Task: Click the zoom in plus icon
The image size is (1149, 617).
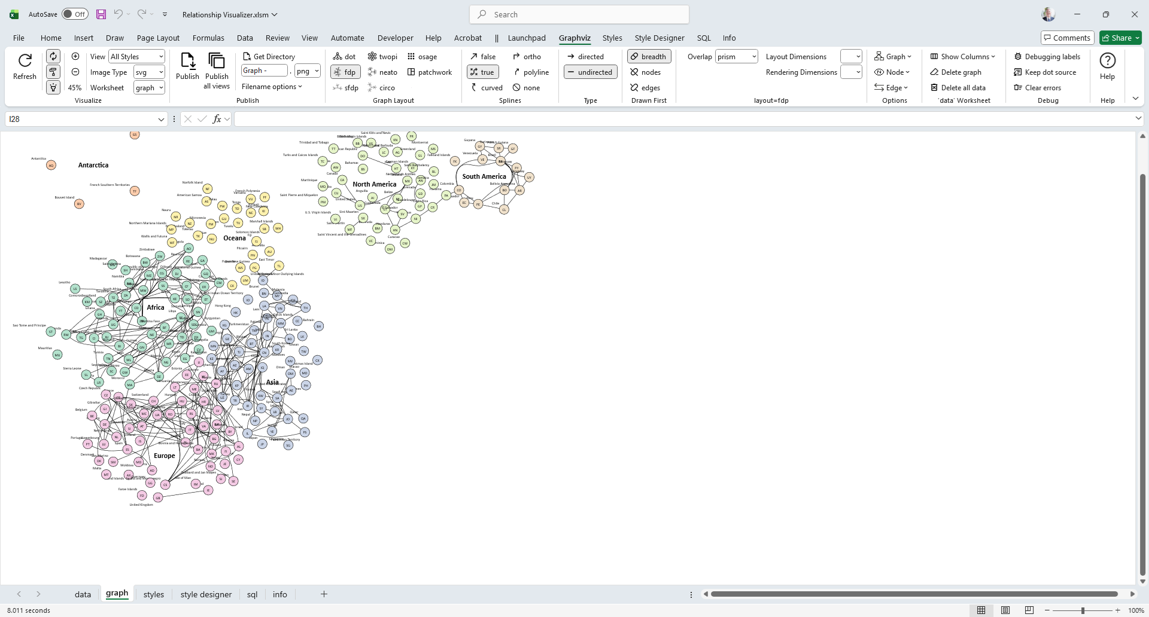Action: coord(75,56)
